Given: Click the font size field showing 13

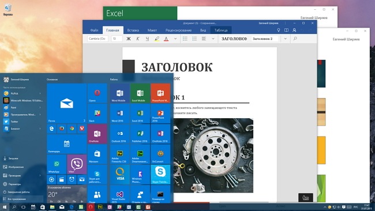Looking at the screenshot, I should click(x=117, y=39).
